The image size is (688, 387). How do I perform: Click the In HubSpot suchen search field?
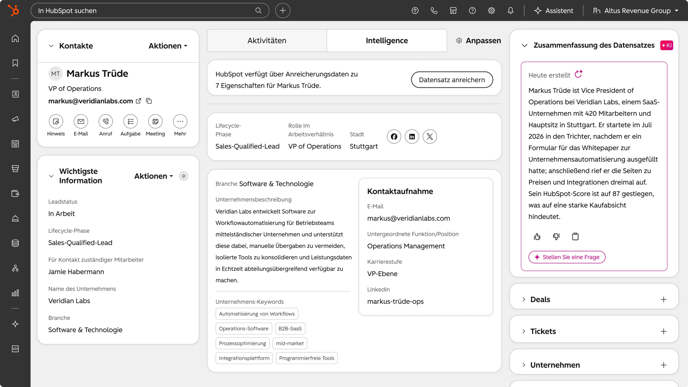(150, 10)
